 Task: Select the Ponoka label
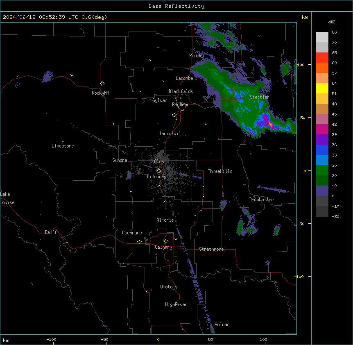point(197,56)
